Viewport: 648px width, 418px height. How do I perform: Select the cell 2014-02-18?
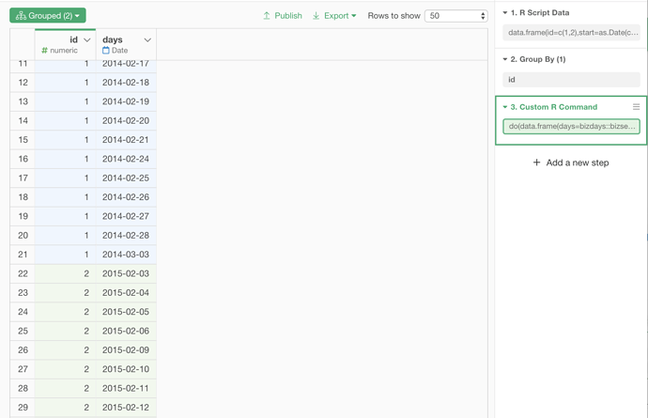tap(126, 83)
